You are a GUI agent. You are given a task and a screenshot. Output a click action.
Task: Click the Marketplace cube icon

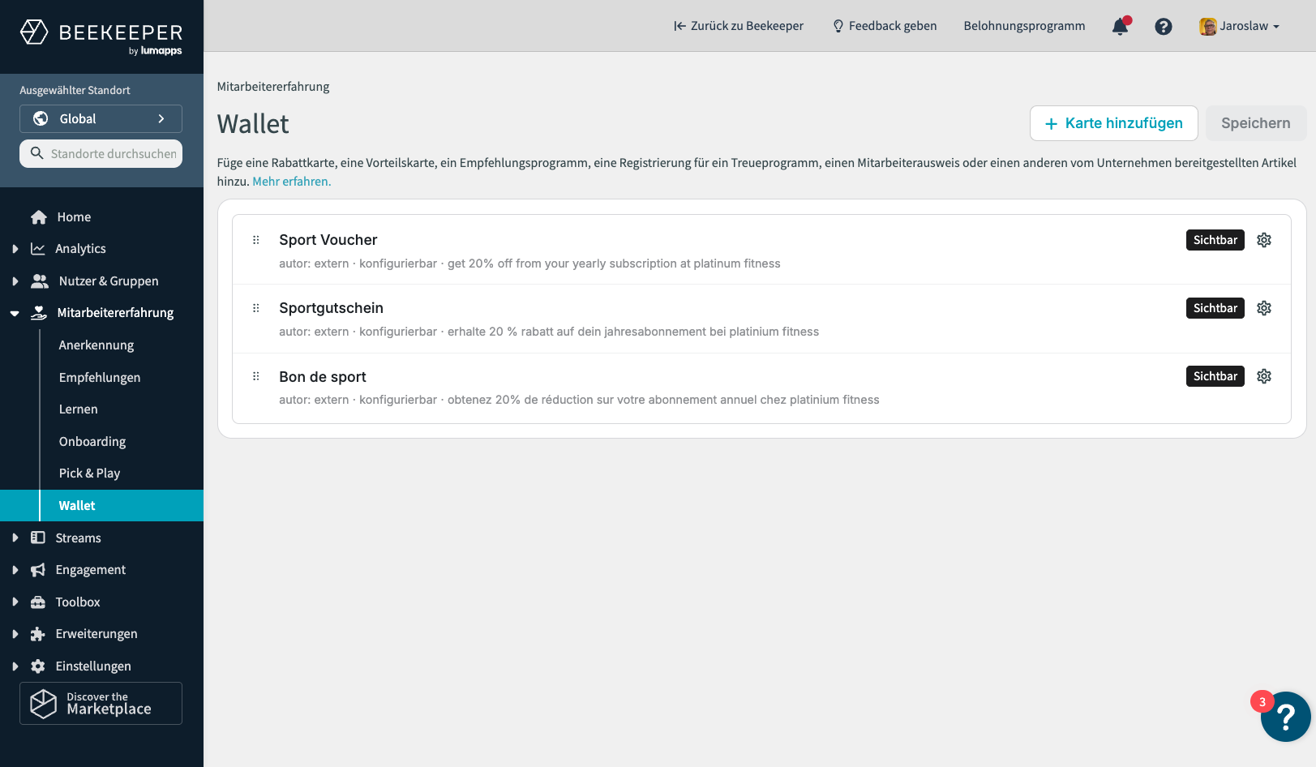(44, 703)
